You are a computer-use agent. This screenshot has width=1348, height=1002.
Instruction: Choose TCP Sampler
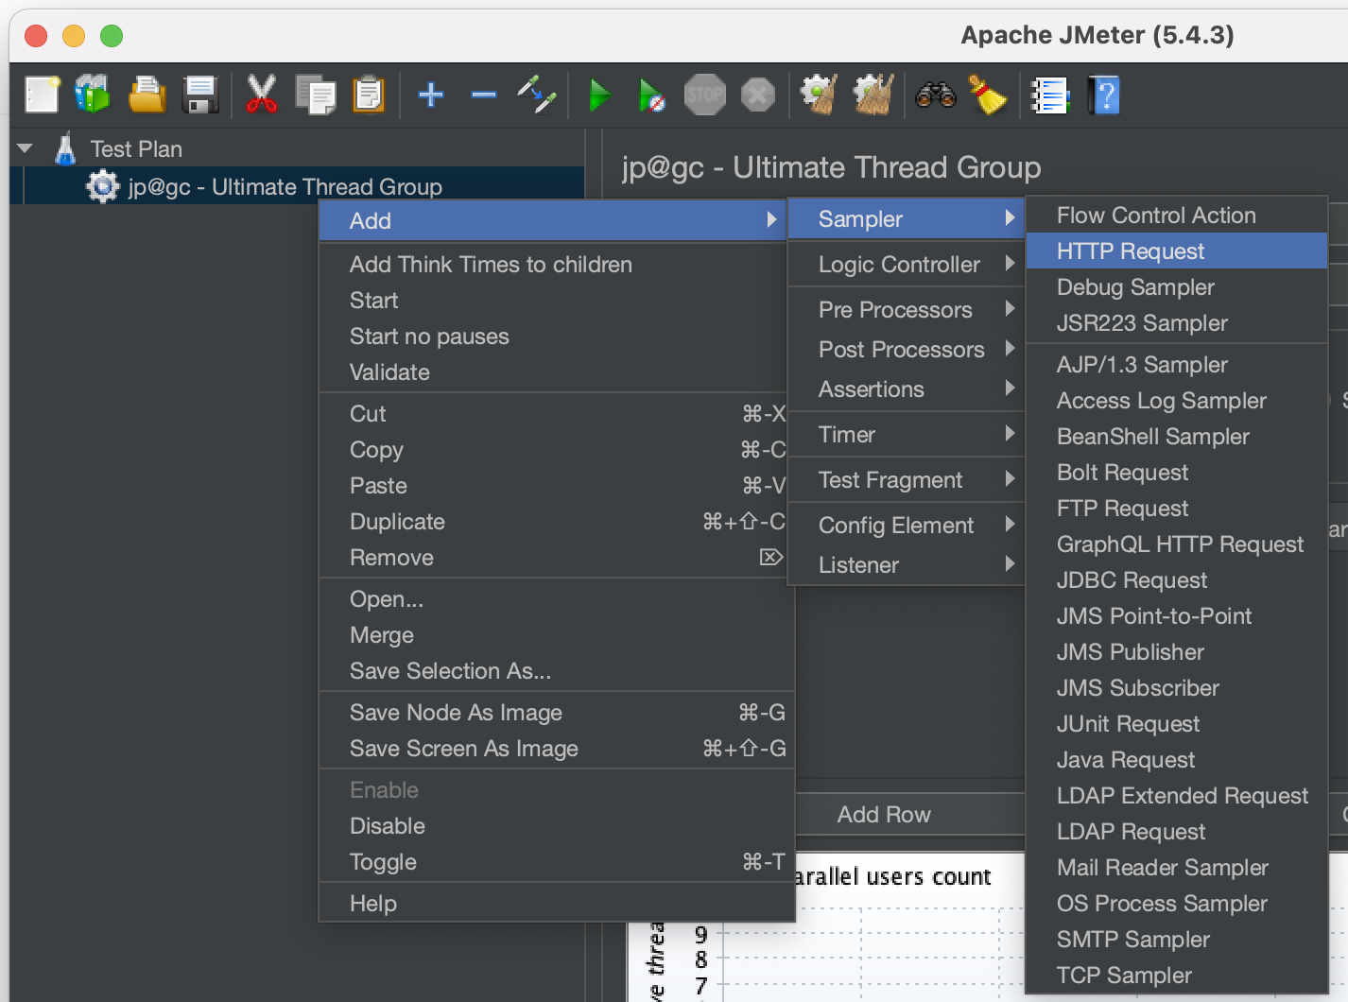(x=1177, y=976)
